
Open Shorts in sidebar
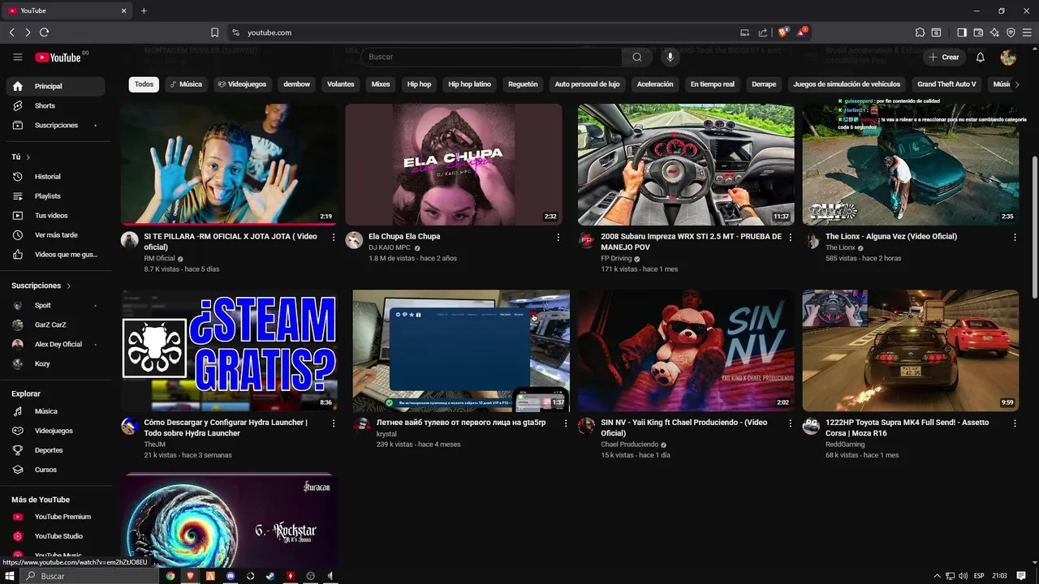tap(55, 105)
